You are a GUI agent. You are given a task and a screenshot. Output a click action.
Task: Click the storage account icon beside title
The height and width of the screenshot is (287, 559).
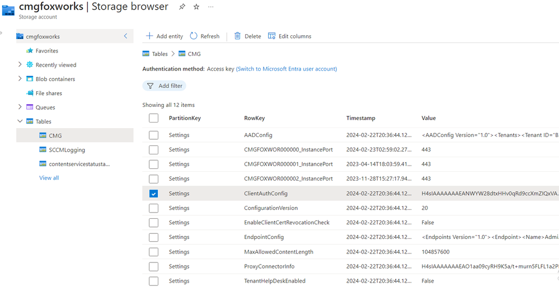[8, 10]
